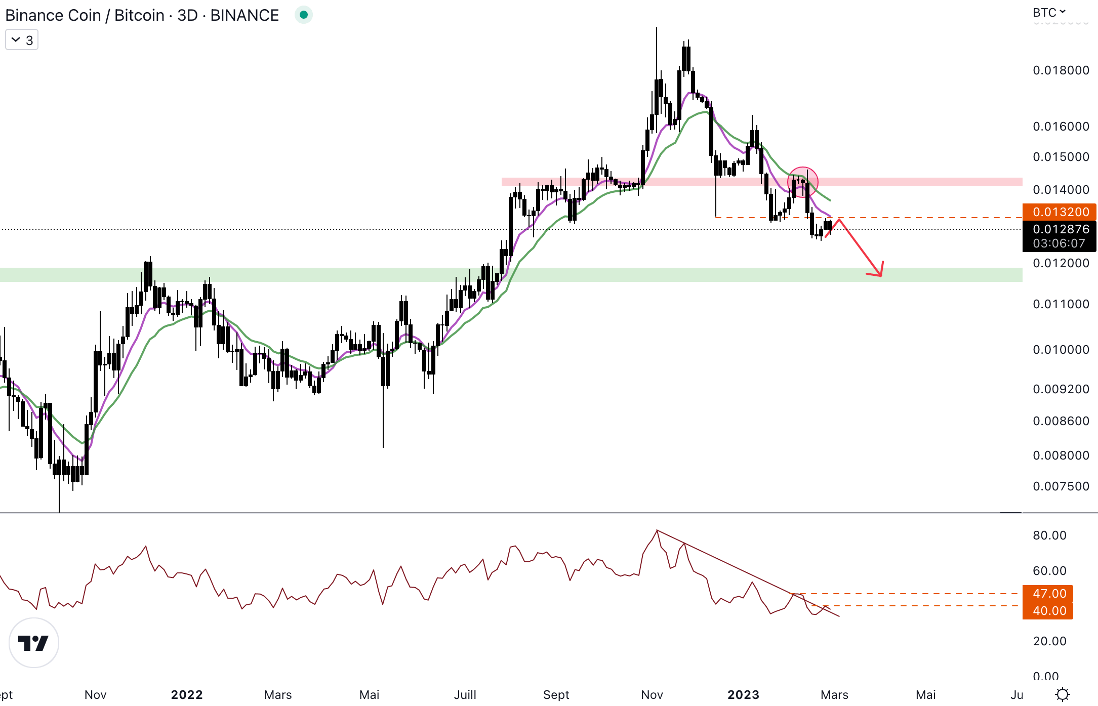Select the 47.00 RSI level label
The width and height of the screenshot is (1098, 706).
click(1048, 593)
